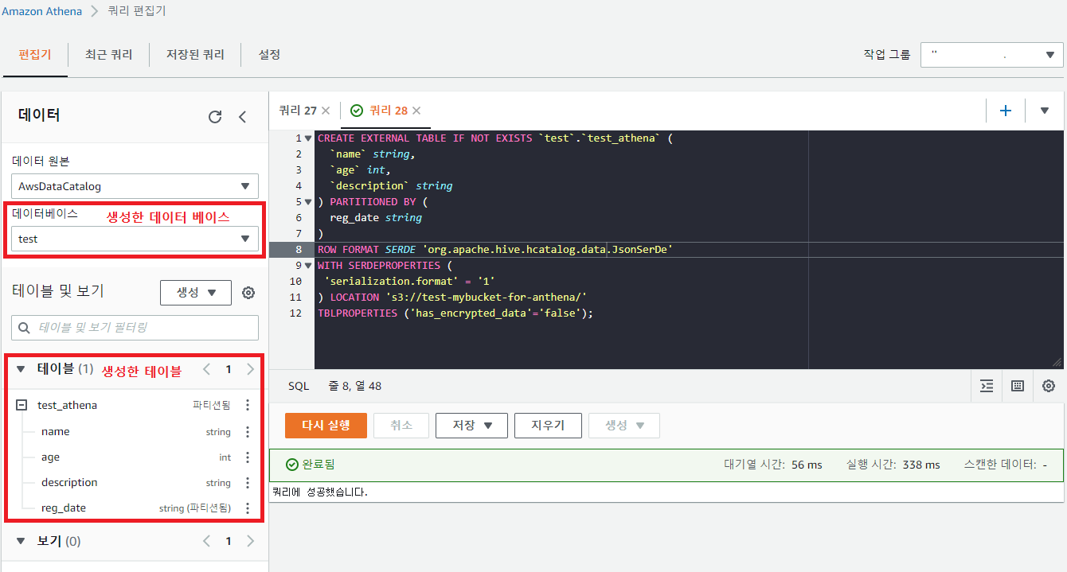Open the 데이터베이스 test dropdown
Viewport: 1067px width, 572px height.
[135, 239]
